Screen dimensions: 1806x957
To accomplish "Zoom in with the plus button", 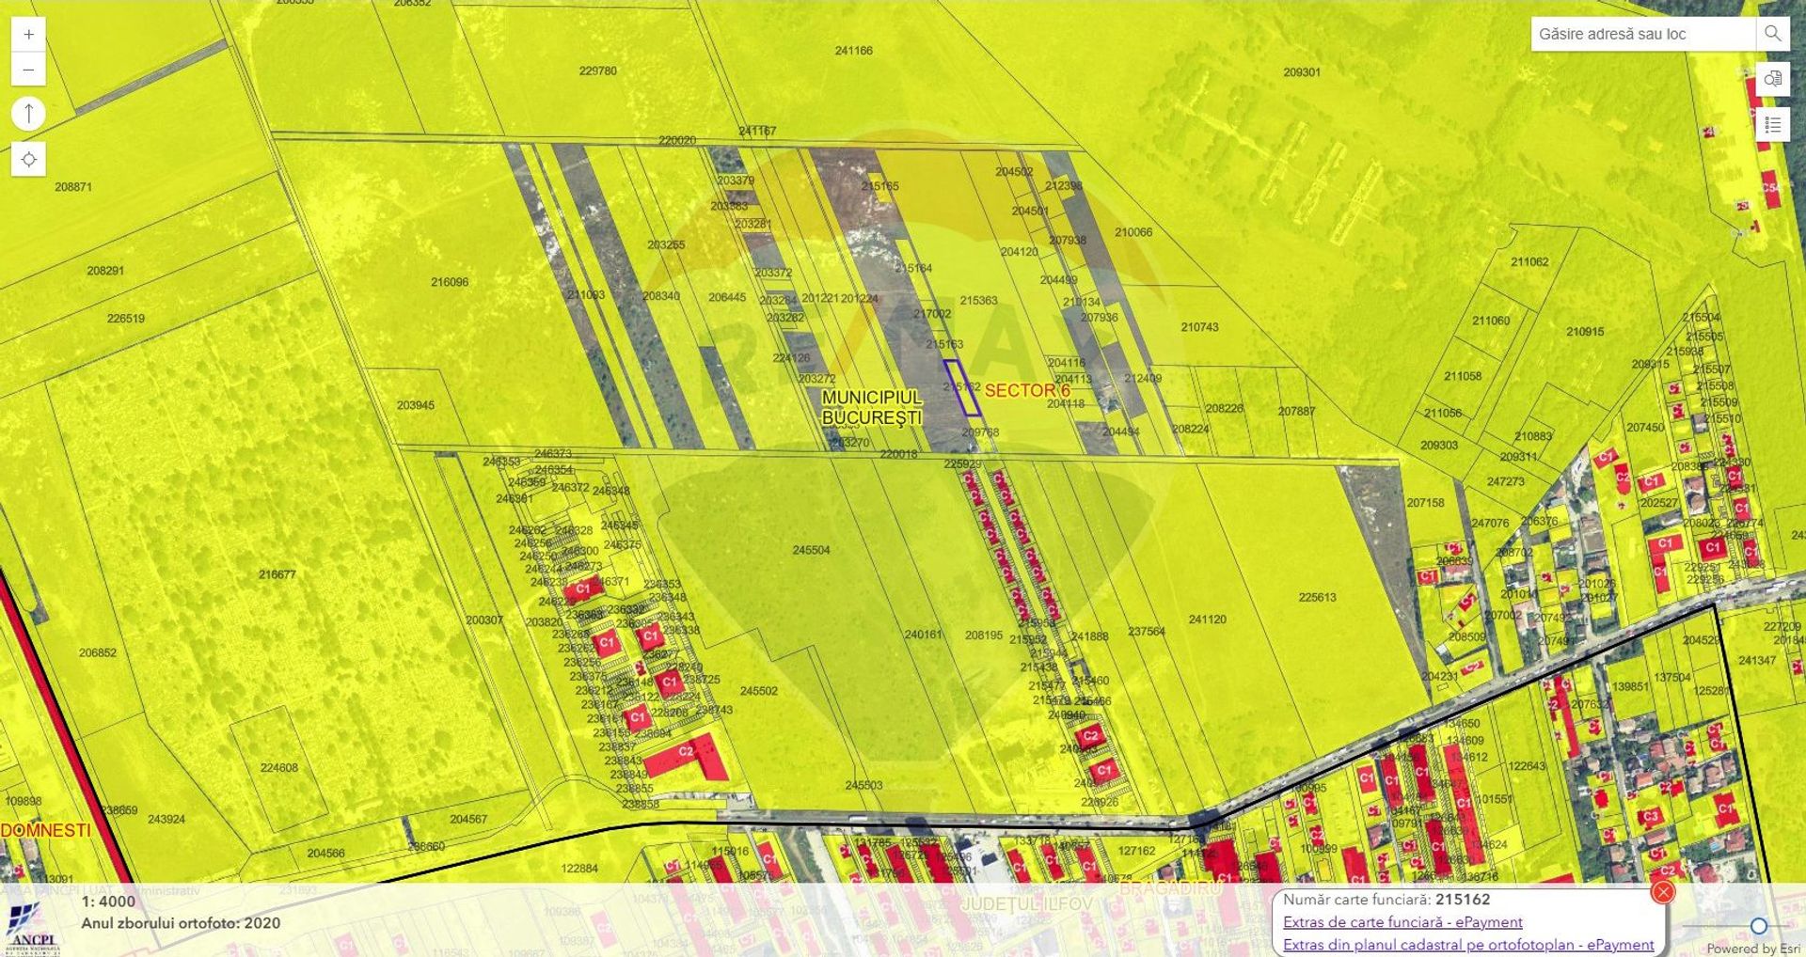I will pyautogui.click(x=29, y=35).
